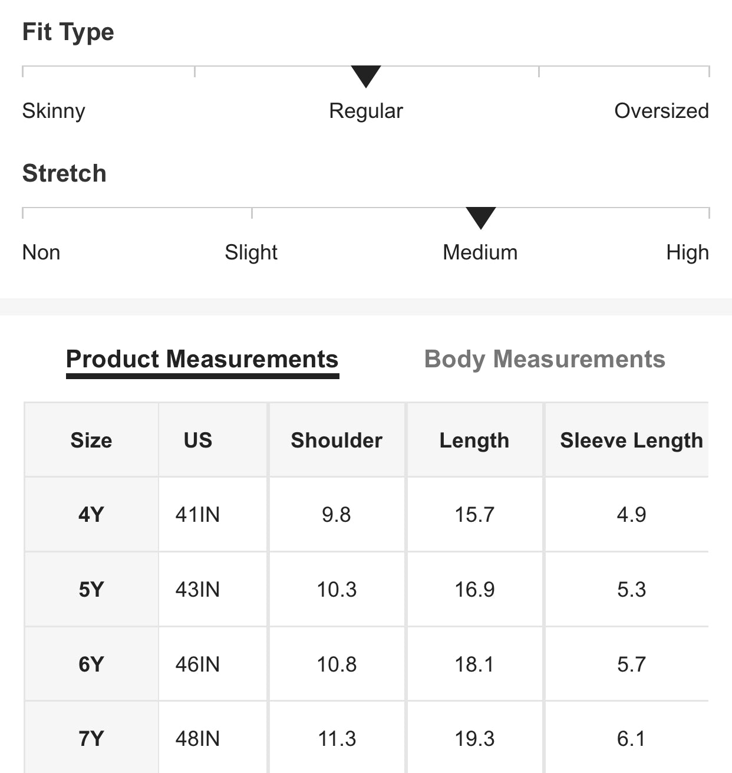Click the Slight stretch label
Screen dimensions: 732x773
click(x=251, y=252)
